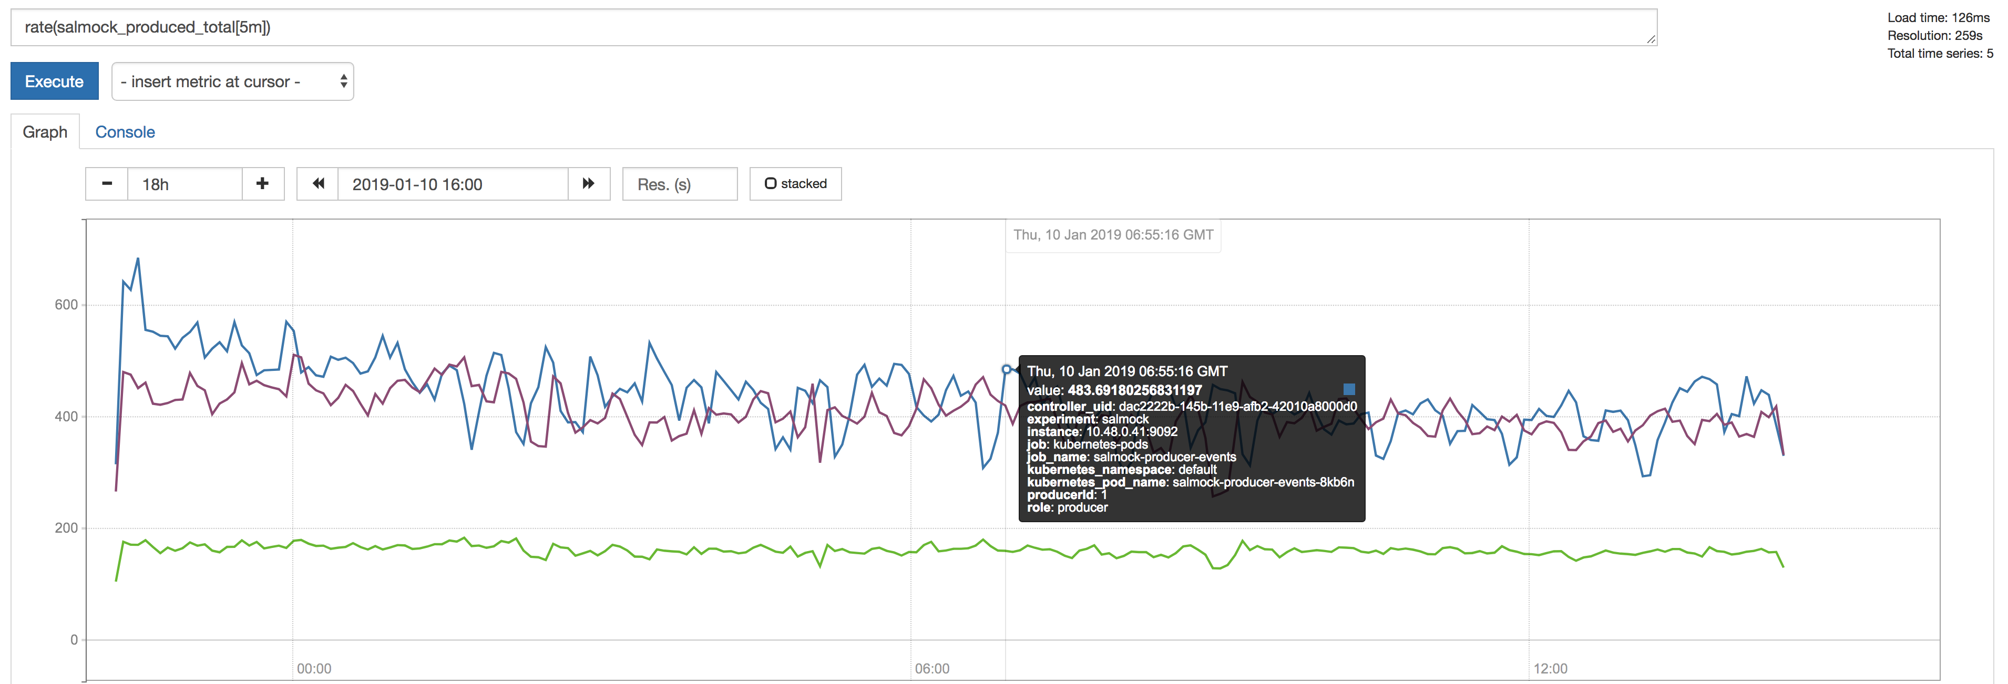The height and width of the screenshot is (684, 2008).
Task: Click the 2019-01-10 16:00 date field
Action: [x=453, y=184]
